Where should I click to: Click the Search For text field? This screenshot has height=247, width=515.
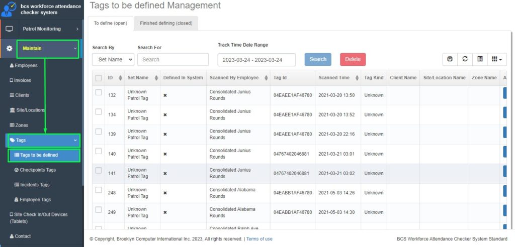(x=173, y=59)
